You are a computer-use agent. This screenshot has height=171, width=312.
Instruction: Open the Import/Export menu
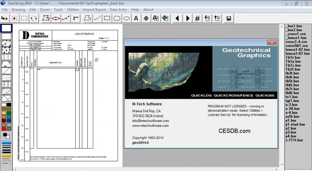point(94,9)
